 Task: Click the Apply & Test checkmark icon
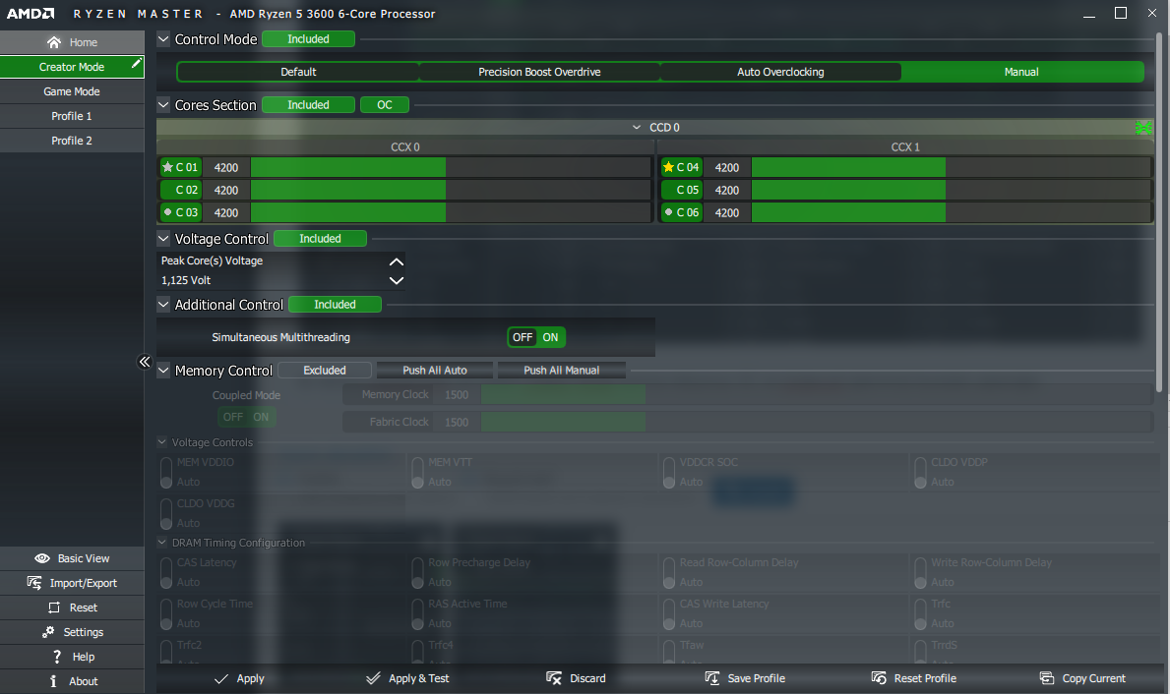pos(373,678)
